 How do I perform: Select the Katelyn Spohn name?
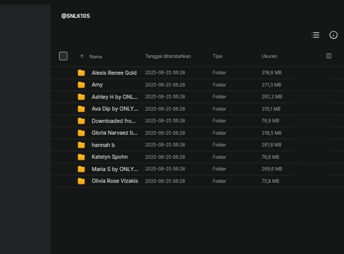110,157
